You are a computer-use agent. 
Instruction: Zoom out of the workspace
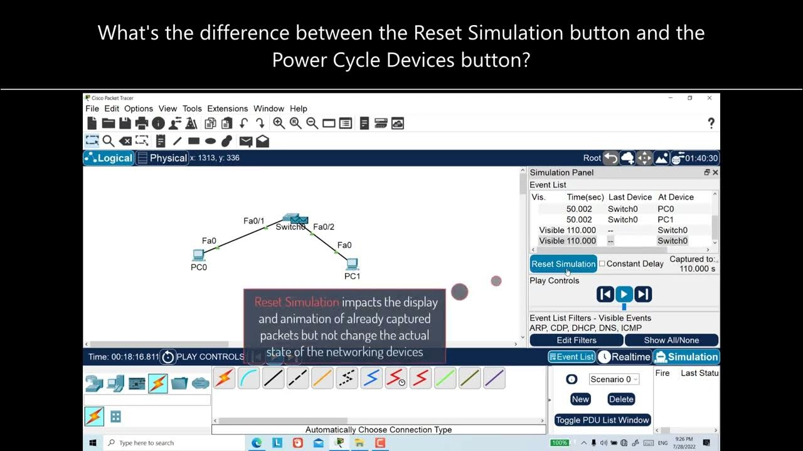click(x=312, y=123)
